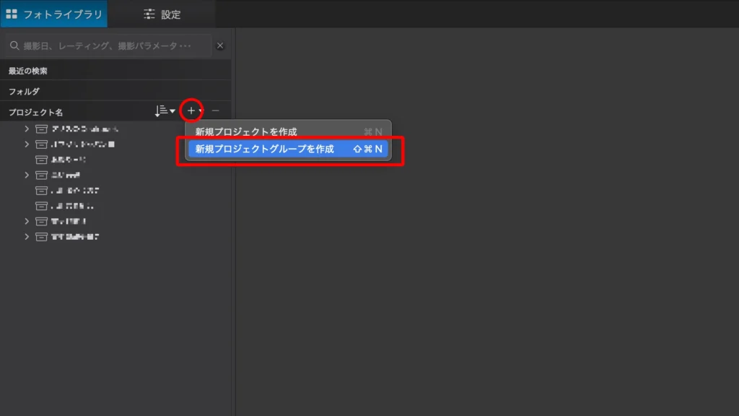Open the 最近の検索 section
This screenshot has height=416, width=739.
coord(29,71)
